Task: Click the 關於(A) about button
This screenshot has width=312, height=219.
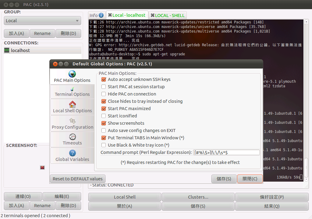Action: click(x=125, y=206)
